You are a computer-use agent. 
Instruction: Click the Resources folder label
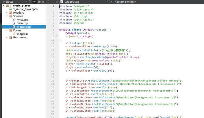(x=20, y=37)
